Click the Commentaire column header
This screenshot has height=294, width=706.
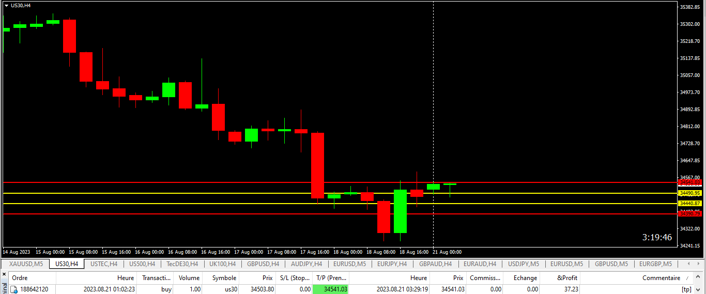coord(661,278)
